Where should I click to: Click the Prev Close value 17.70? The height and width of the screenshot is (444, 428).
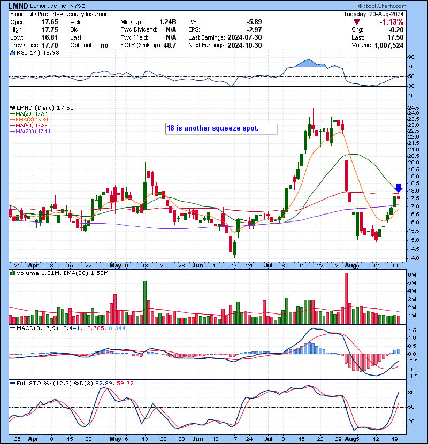pos(50,45)
